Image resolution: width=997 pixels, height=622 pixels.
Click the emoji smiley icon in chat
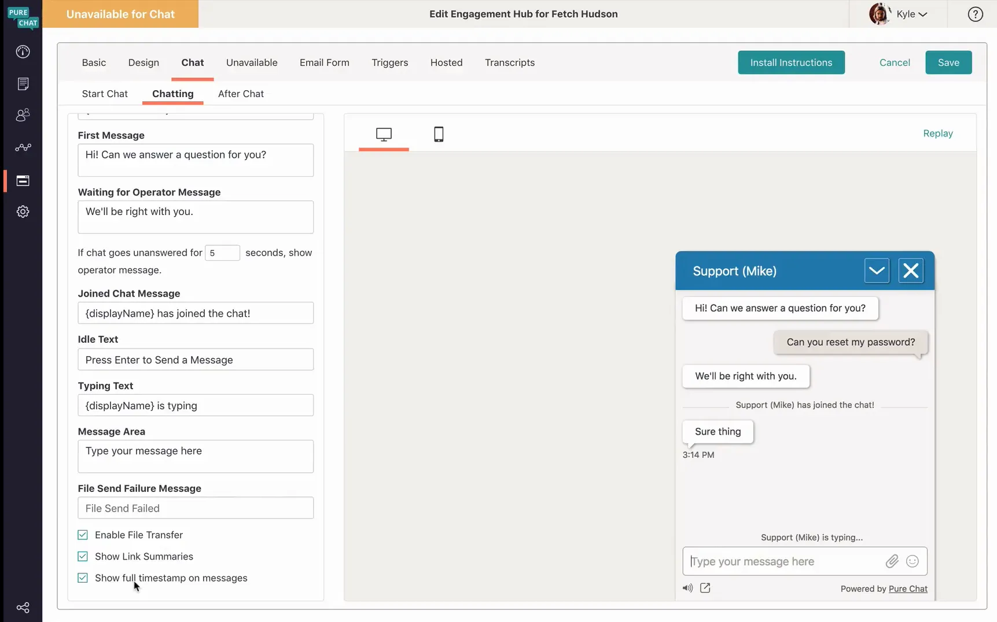point(913,561)
